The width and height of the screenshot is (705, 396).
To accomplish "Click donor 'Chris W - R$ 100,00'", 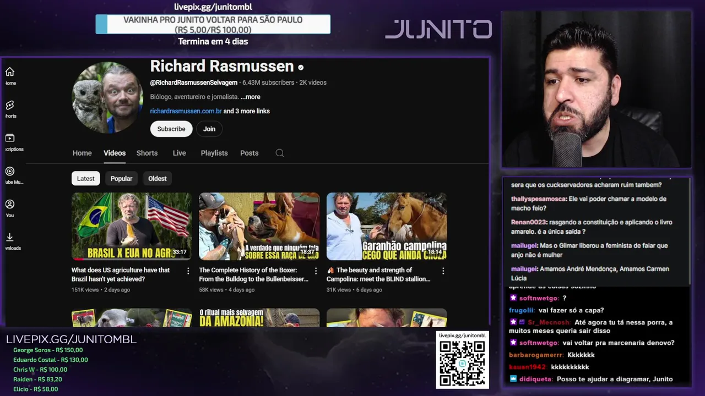I will (40, 370).
